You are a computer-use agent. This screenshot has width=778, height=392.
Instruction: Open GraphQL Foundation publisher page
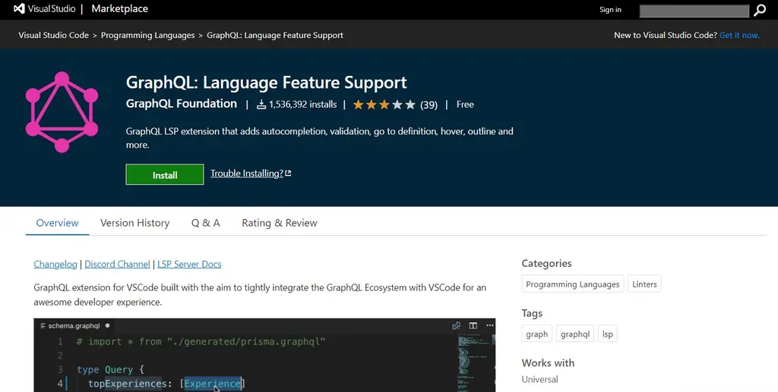pyautogui.click(x=181, y=103)
